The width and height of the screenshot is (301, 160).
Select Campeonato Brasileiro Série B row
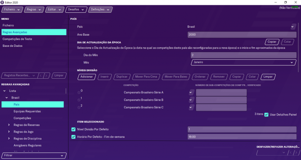tap(144, 100)
